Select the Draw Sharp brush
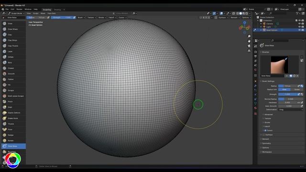This screenshot has height=172, width=306. pos(13,29)
